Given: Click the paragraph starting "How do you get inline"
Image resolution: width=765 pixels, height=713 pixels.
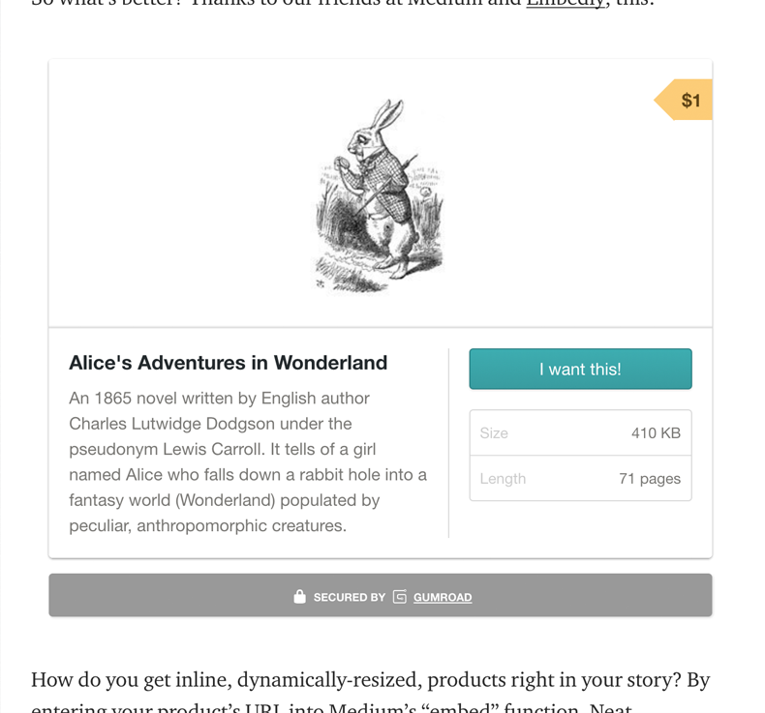Looking at the screenshot, I should tap(370, 679).
